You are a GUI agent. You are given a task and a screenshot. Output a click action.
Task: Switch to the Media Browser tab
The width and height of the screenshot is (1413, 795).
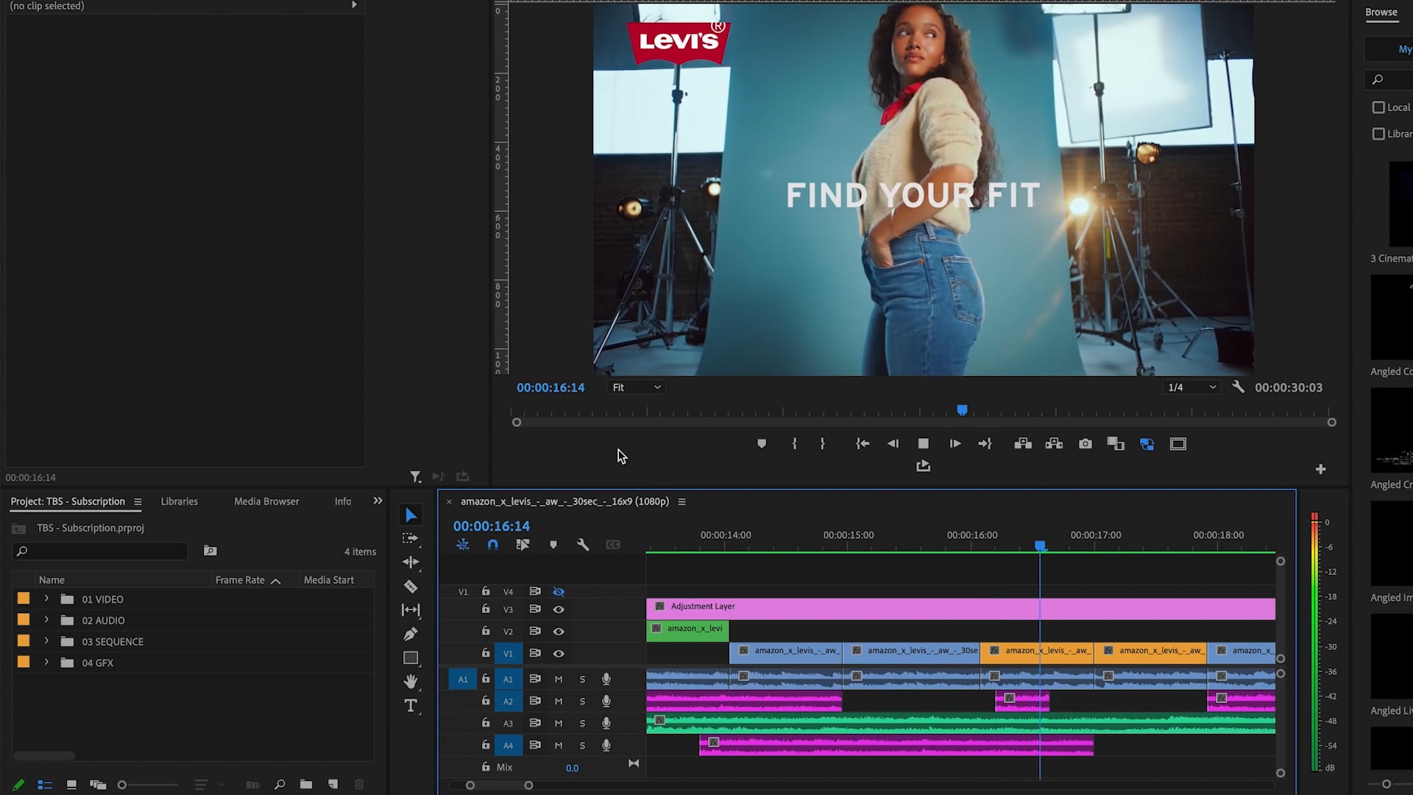coord(266,501)
